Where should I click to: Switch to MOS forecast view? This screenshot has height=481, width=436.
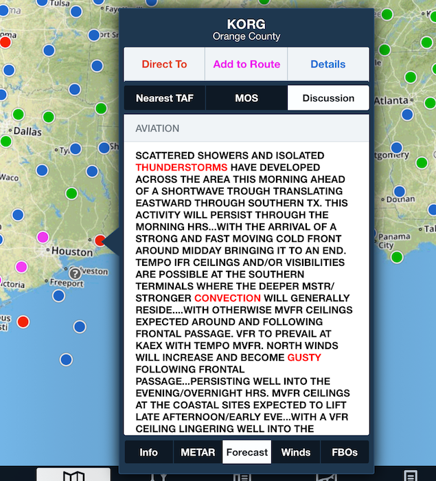click(x=246, y=98)
